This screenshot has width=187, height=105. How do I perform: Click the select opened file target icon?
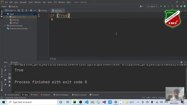click(x=19, y=10)
